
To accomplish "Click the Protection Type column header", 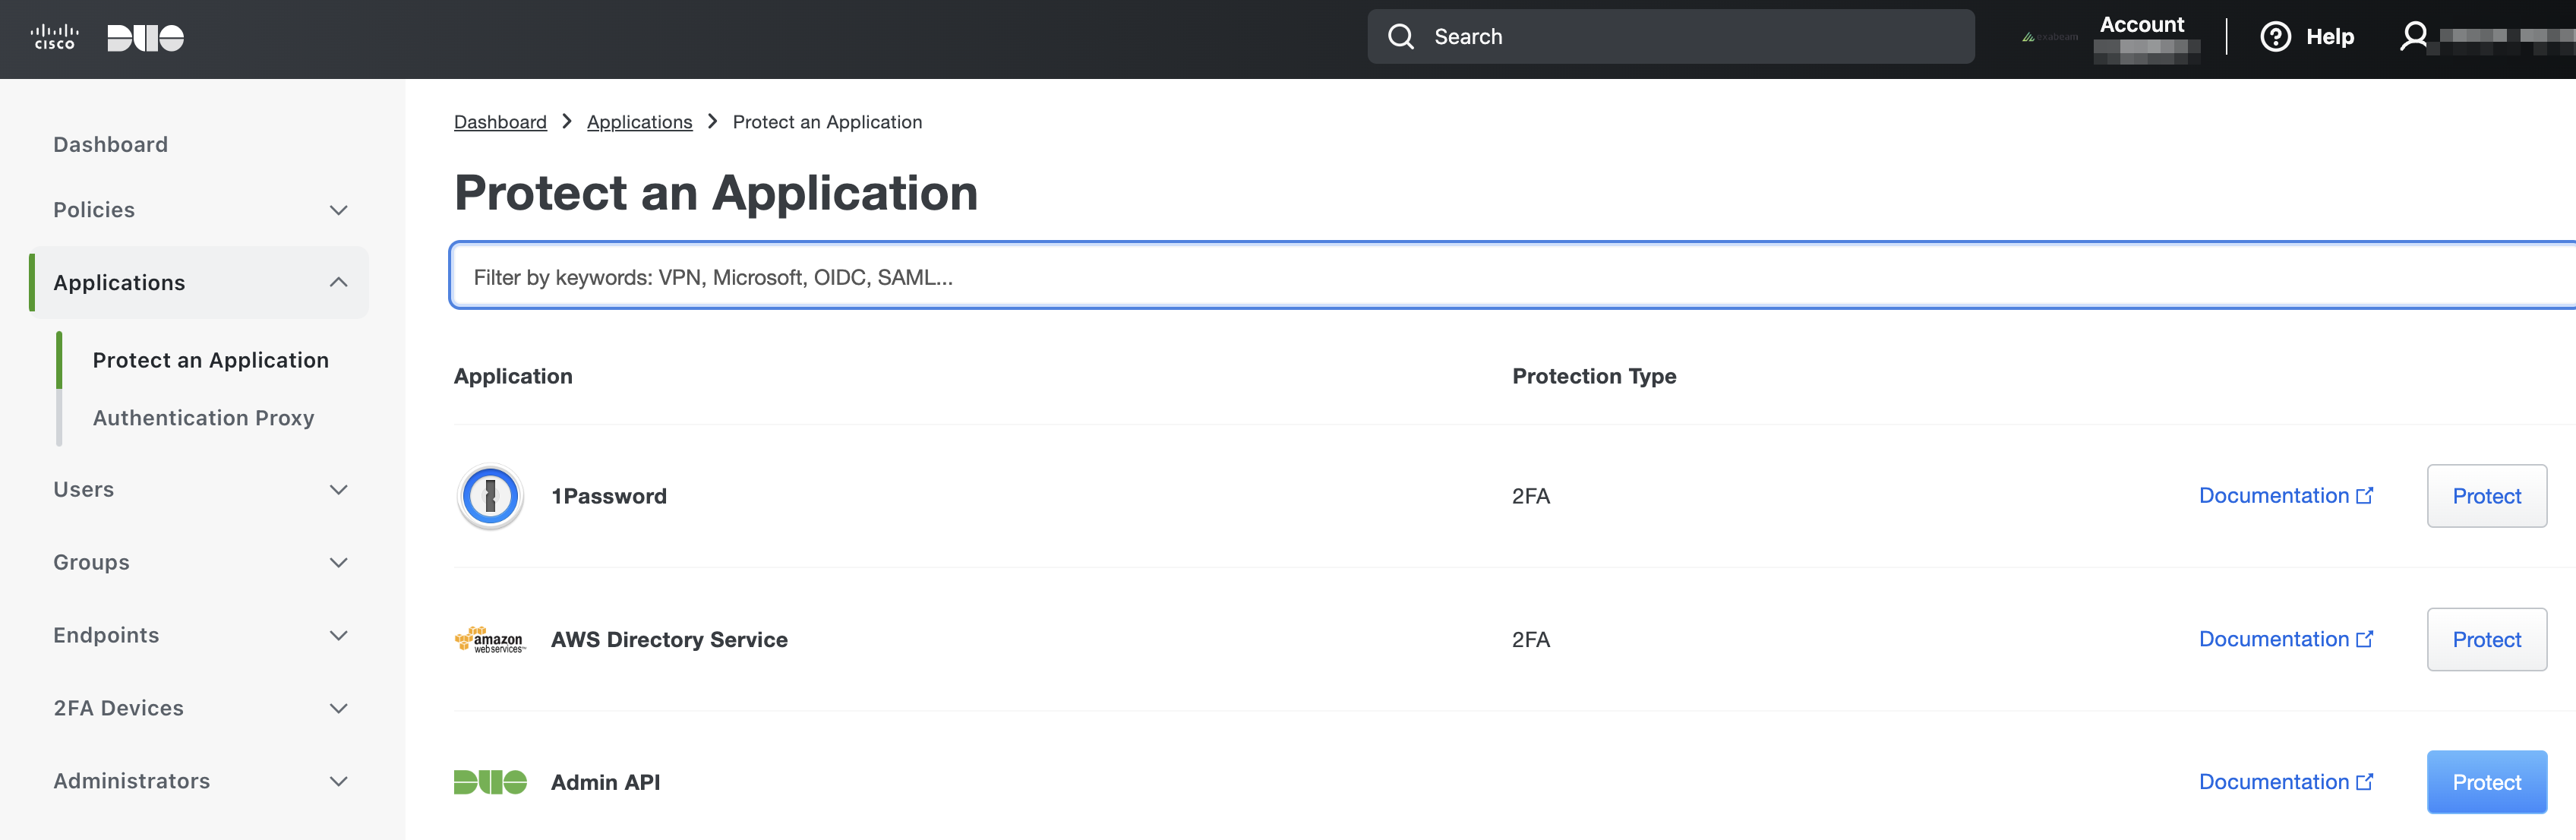I will coord(1594,377).
